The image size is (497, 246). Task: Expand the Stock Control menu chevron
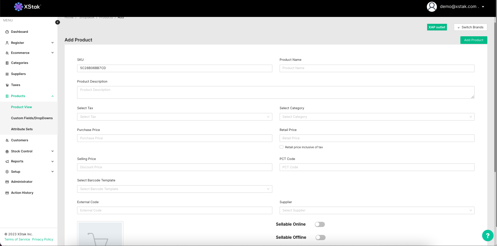[x=53, y=151]
